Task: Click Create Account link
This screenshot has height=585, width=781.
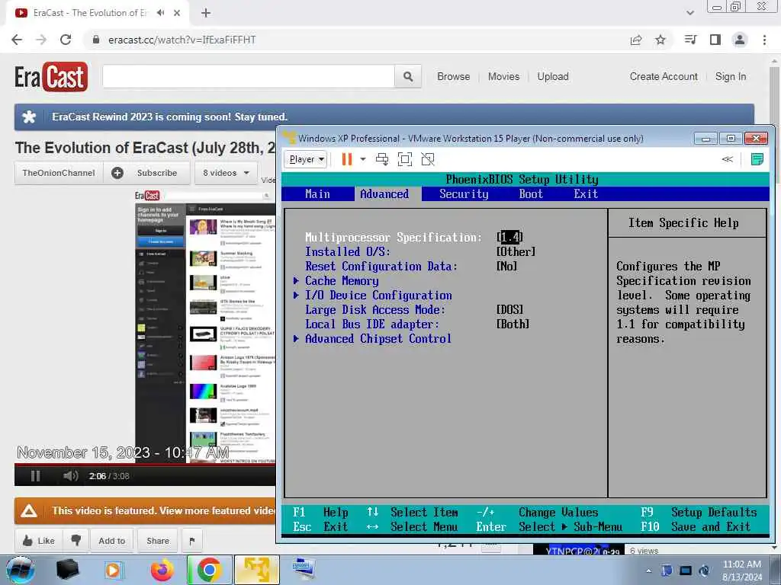Action: pos(664,77)
